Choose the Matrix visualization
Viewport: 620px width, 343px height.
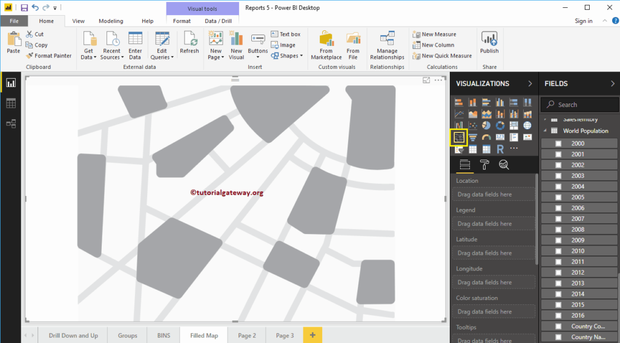(486, 149)
